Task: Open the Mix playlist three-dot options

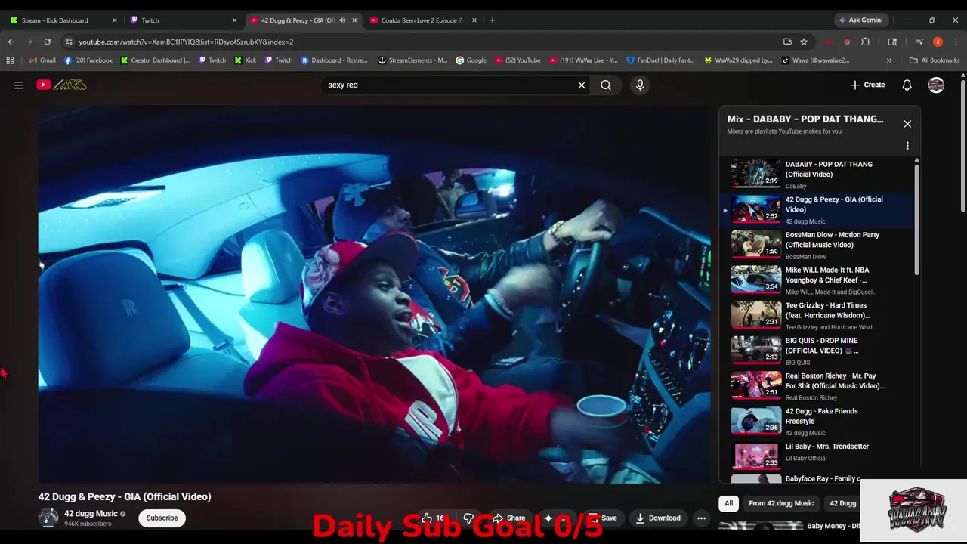Action: tap(907, 145)
